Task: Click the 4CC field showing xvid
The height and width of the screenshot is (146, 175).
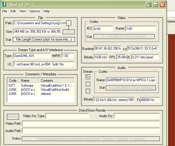Action: pos(103,29)
